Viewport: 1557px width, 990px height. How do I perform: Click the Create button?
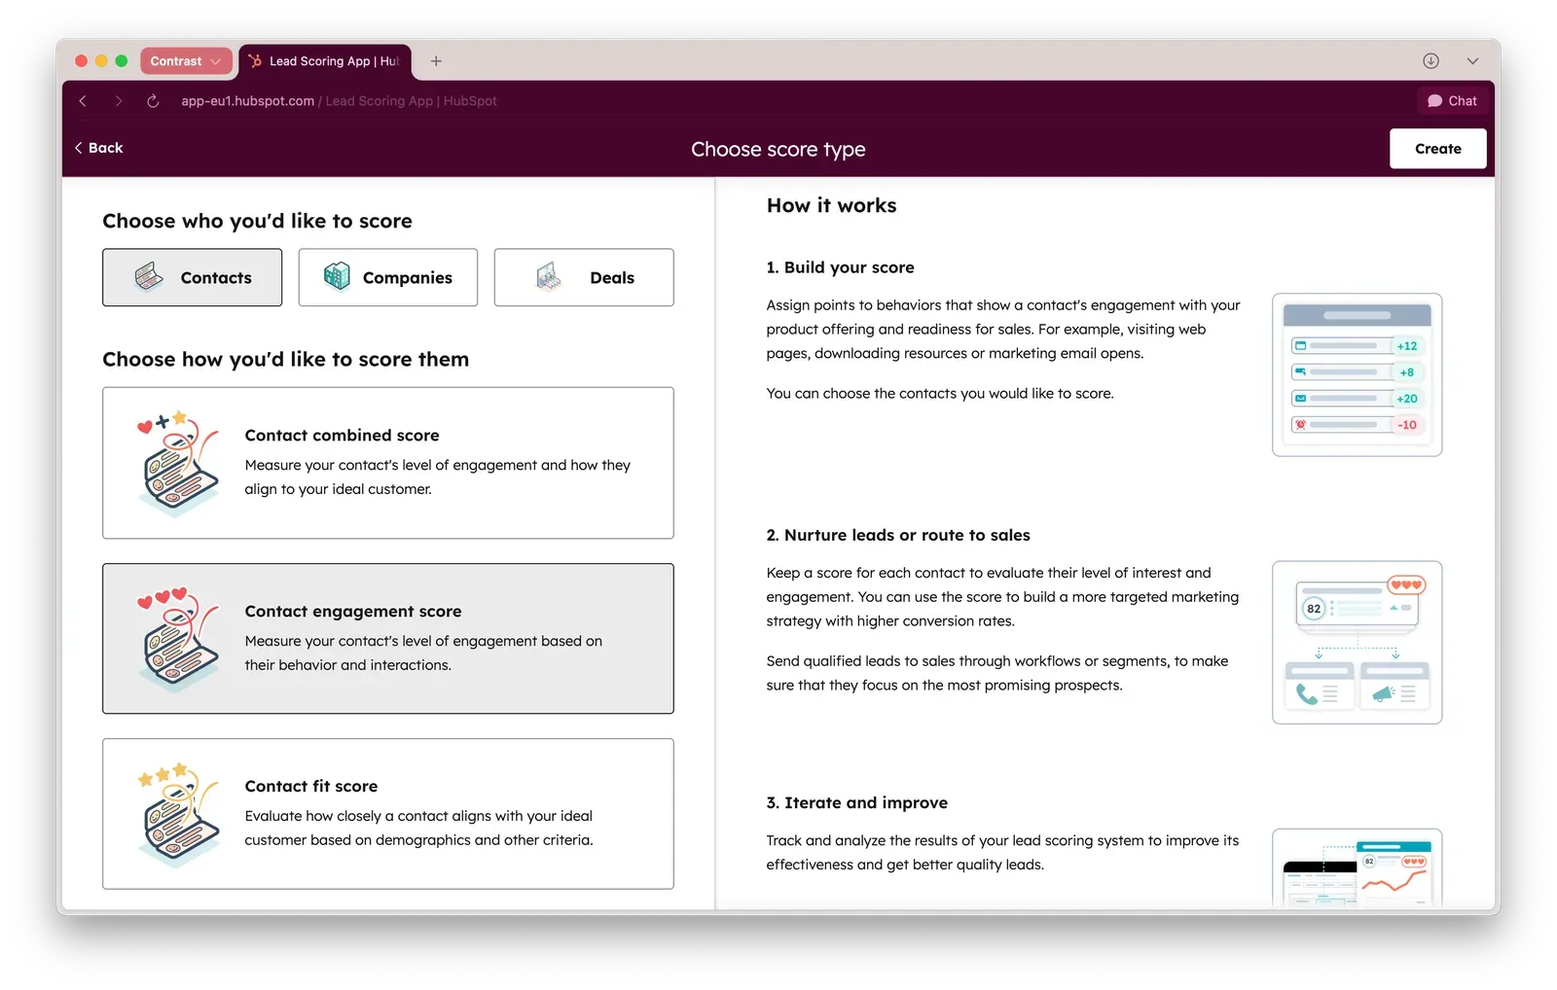tap(1437, 148)
